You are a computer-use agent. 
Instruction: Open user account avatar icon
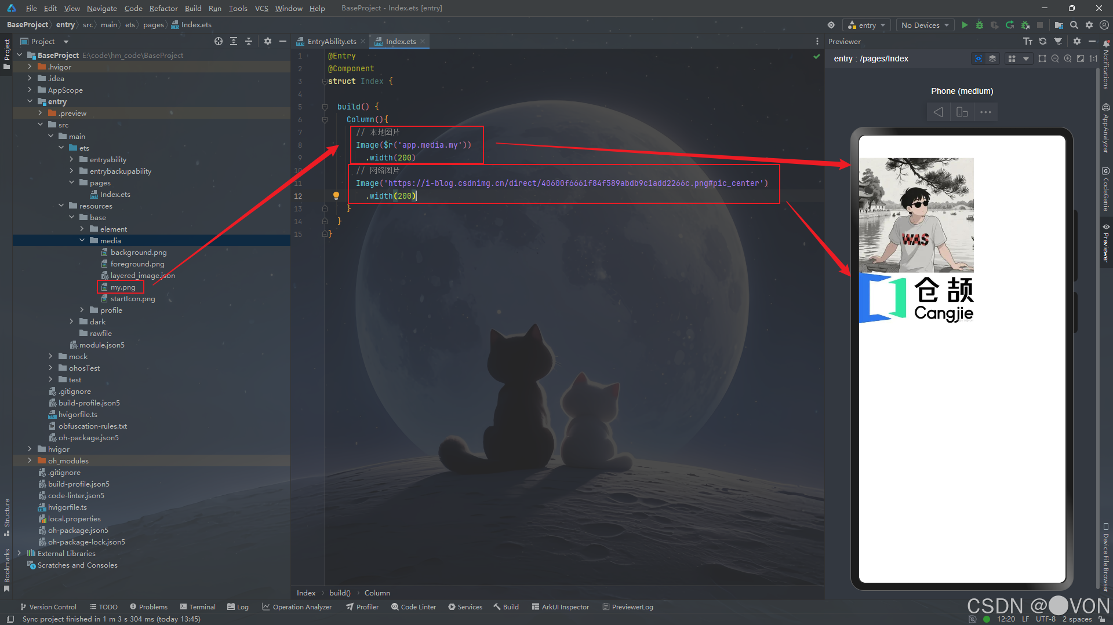[x=1104, y=25]
